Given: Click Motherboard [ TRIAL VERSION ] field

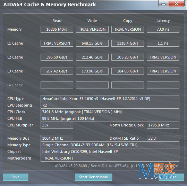Looking at the screenshot, I should click(110, 158).
